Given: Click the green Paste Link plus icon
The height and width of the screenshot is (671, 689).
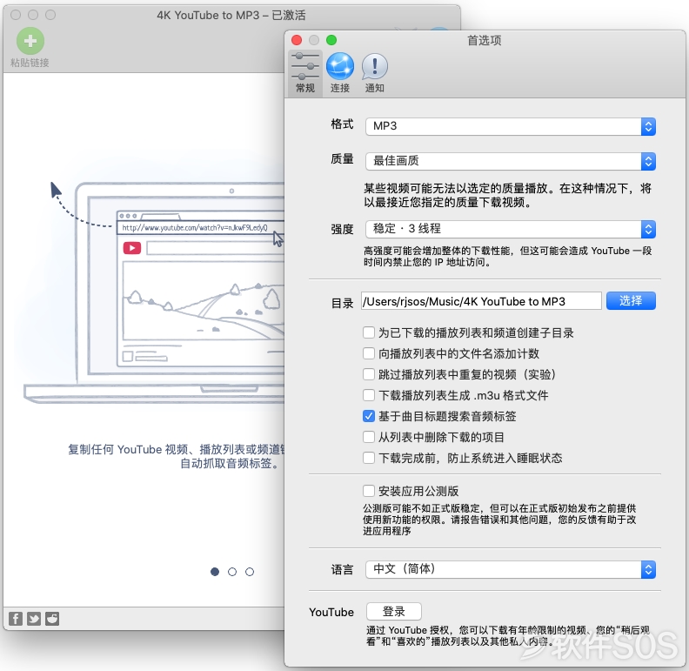Looking at the screenshot, I should 30,41.
